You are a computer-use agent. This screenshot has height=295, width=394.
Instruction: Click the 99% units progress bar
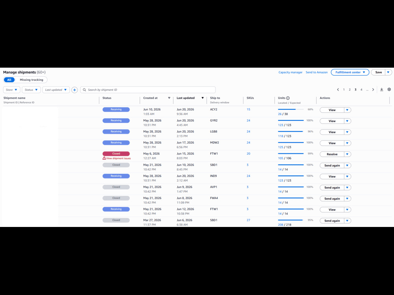coord(291,153)
